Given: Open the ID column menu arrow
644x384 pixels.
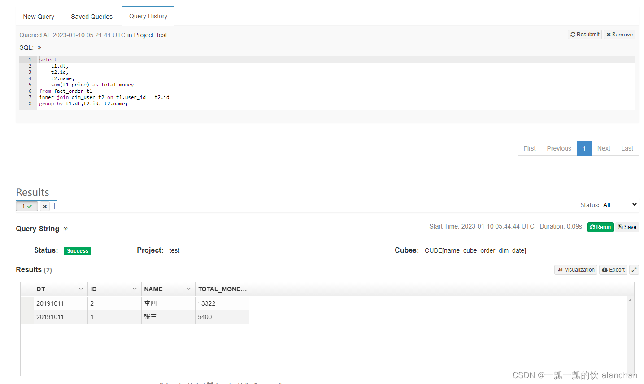Looking at the screenshot, I should [x=135, y=289].
